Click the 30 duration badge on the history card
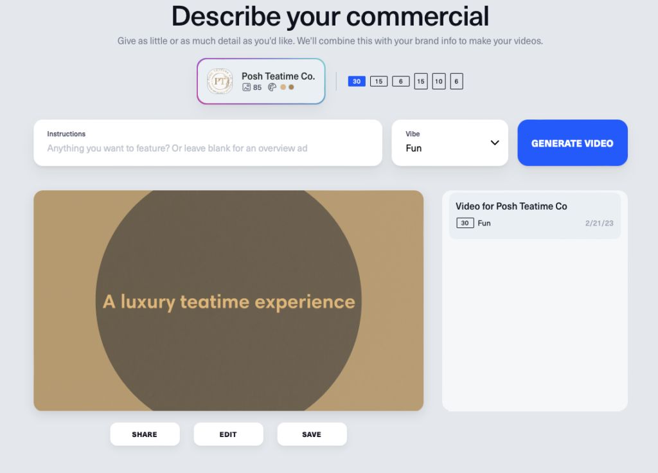 (x=465, y=223)
